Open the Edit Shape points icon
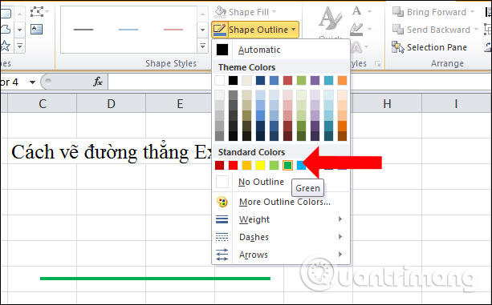 click(x=38, y=12)
